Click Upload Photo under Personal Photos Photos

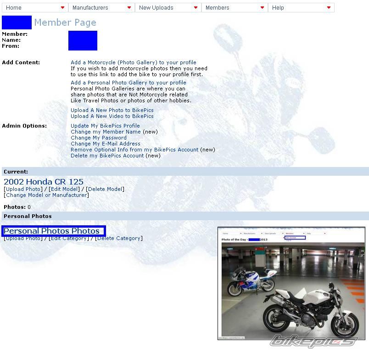coord(23,238)
